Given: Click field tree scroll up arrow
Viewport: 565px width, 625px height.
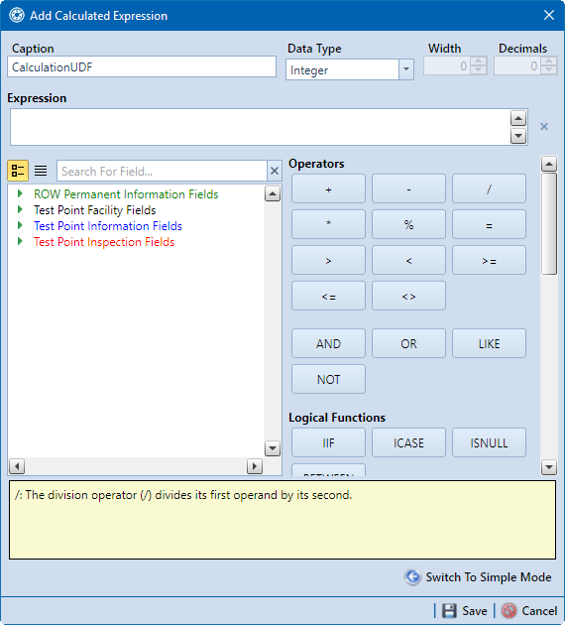Looking at the screenshot, I should [x=273, y=193].
